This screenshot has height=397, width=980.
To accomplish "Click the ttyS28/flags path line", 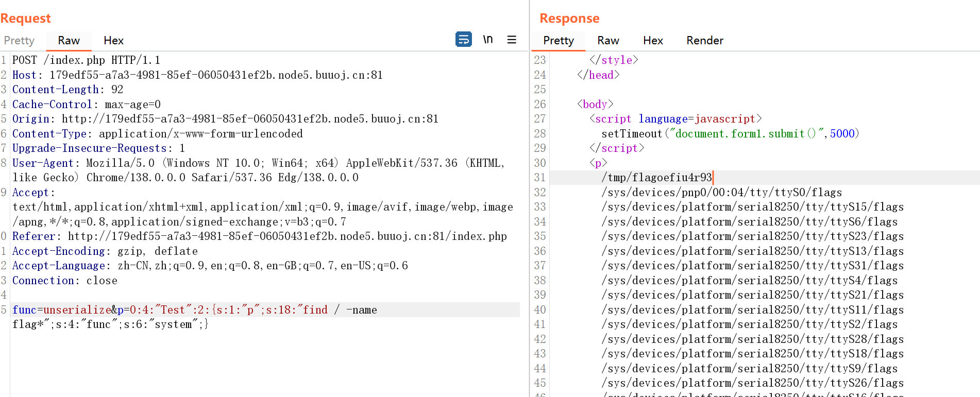I will 752,339.
